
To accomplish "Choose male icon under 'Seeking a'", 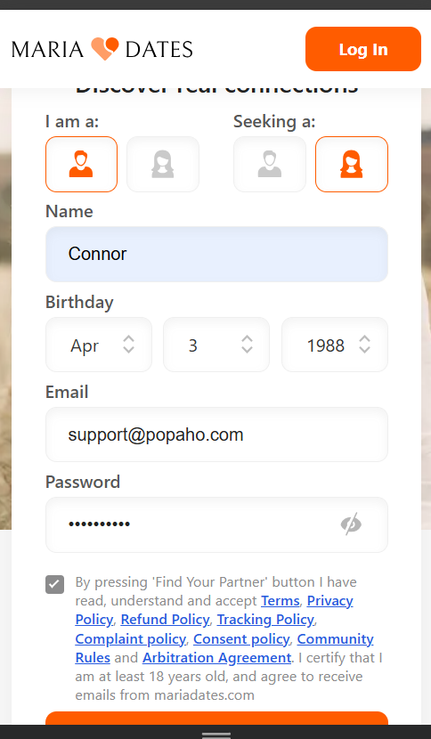I will click(269, 164).
